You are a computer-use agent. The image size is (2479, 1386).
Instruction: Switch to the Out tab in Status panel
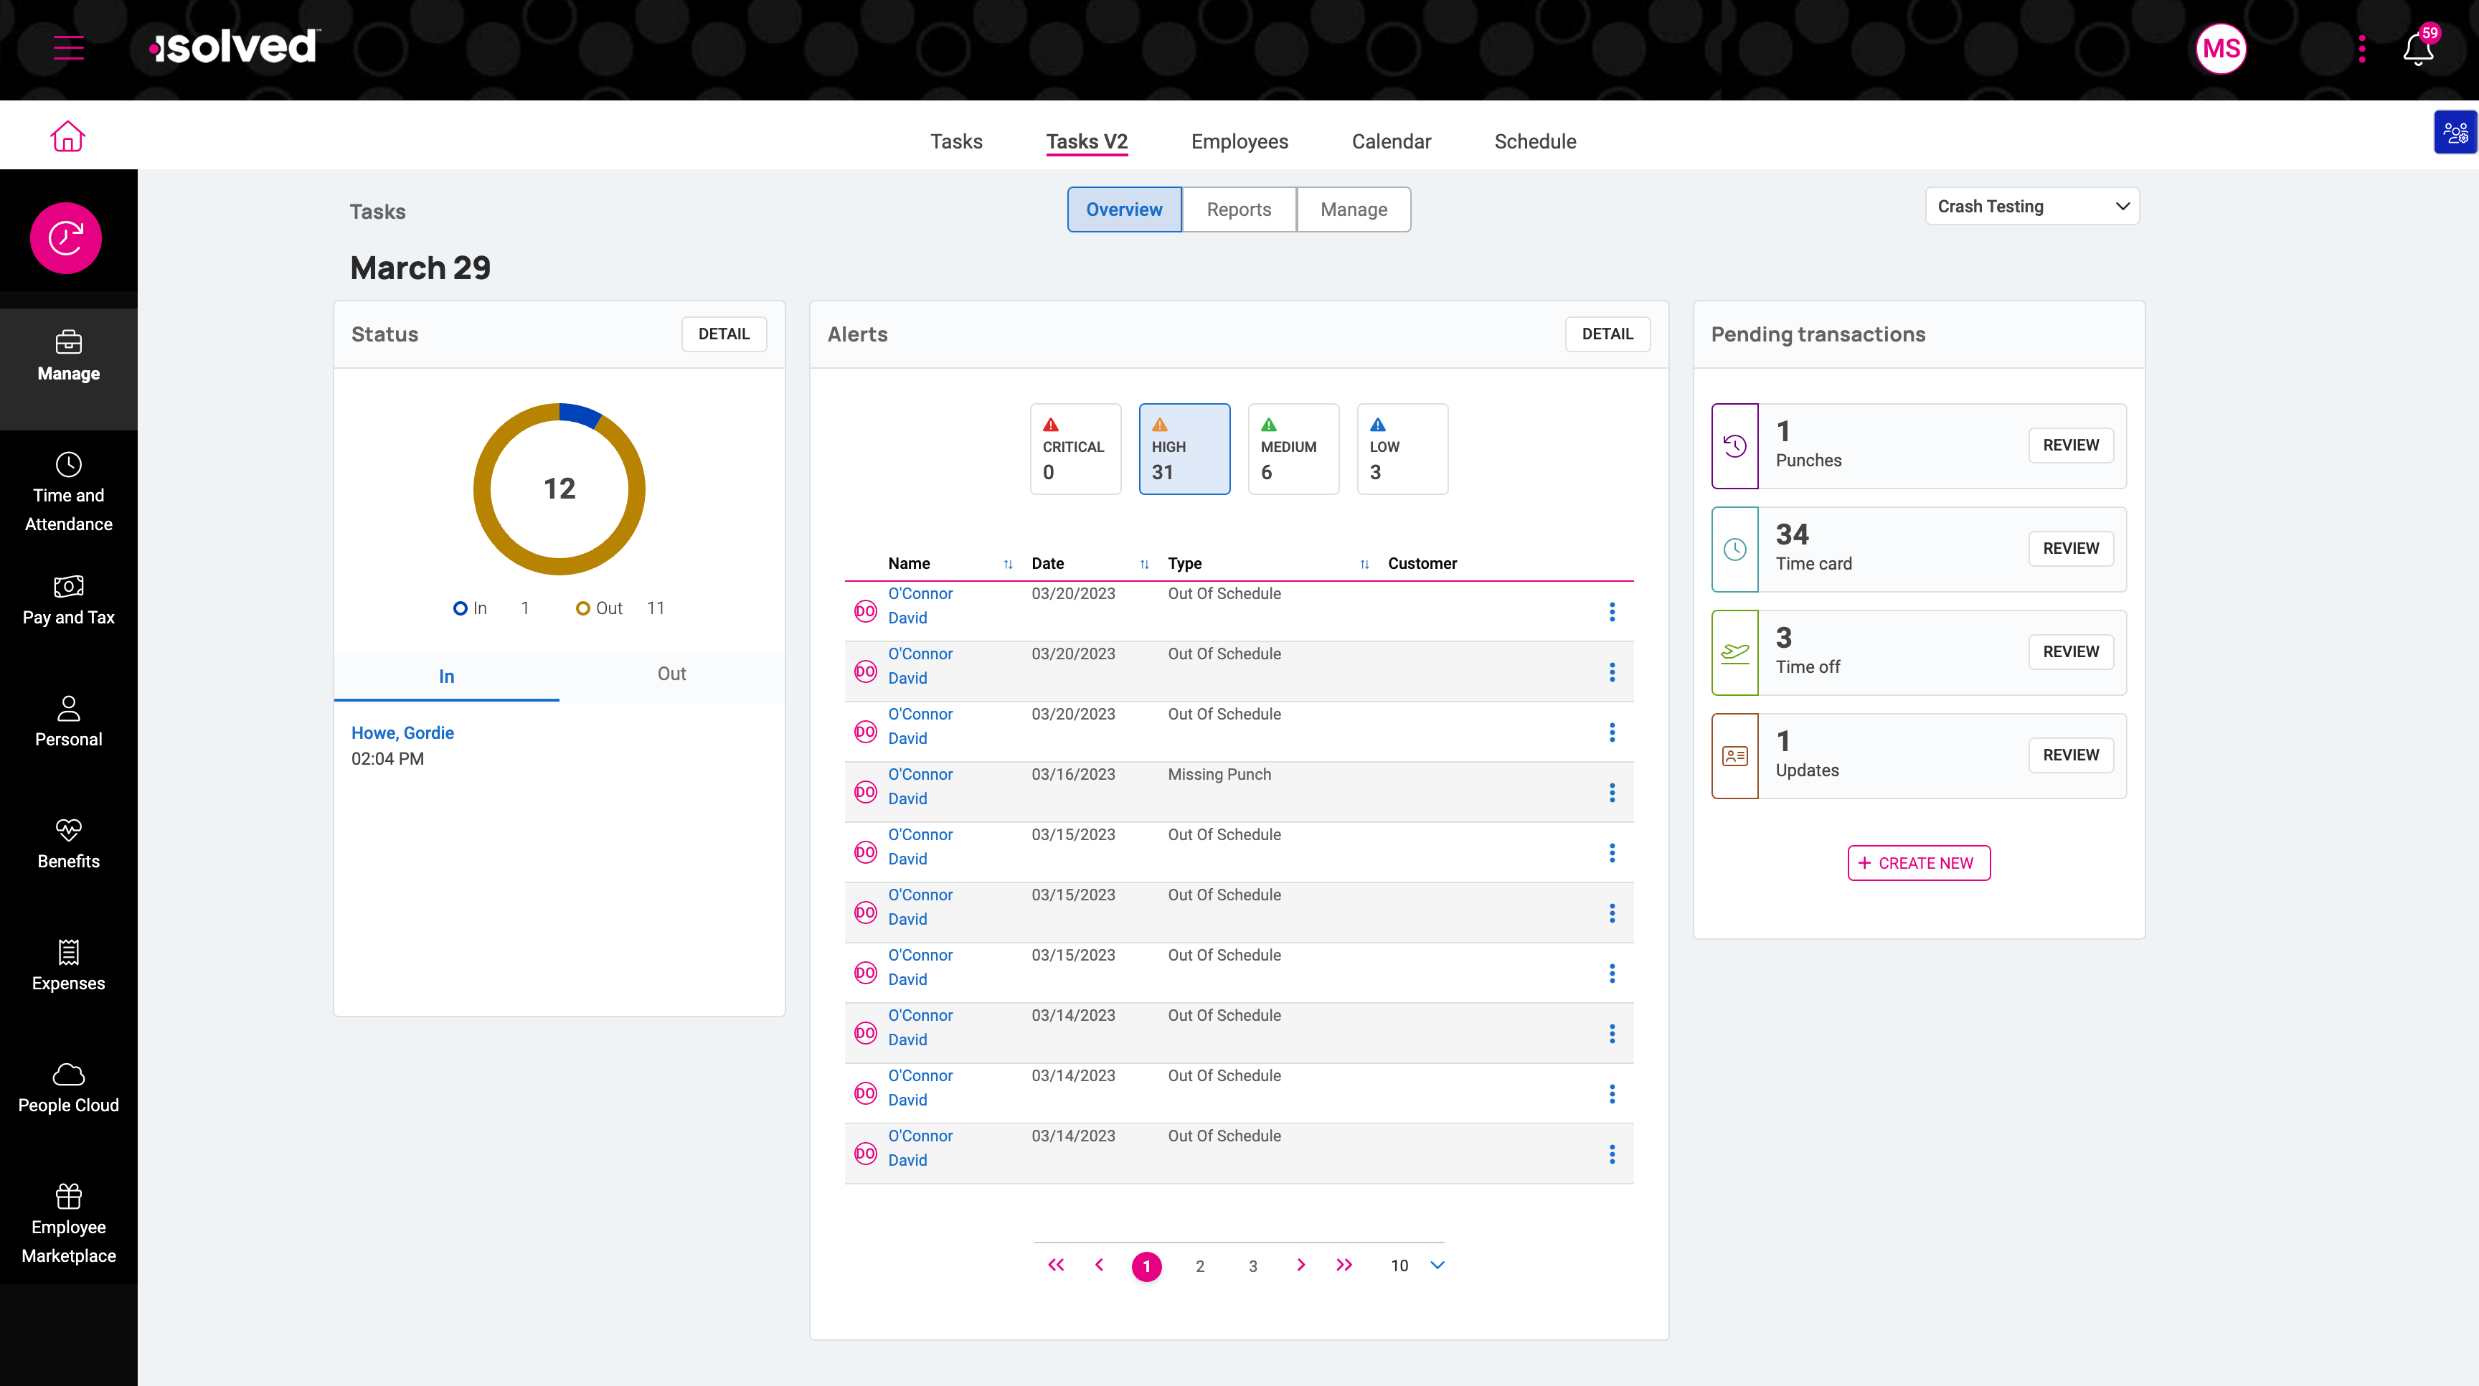pyautogui.click(x=671, y=674)
